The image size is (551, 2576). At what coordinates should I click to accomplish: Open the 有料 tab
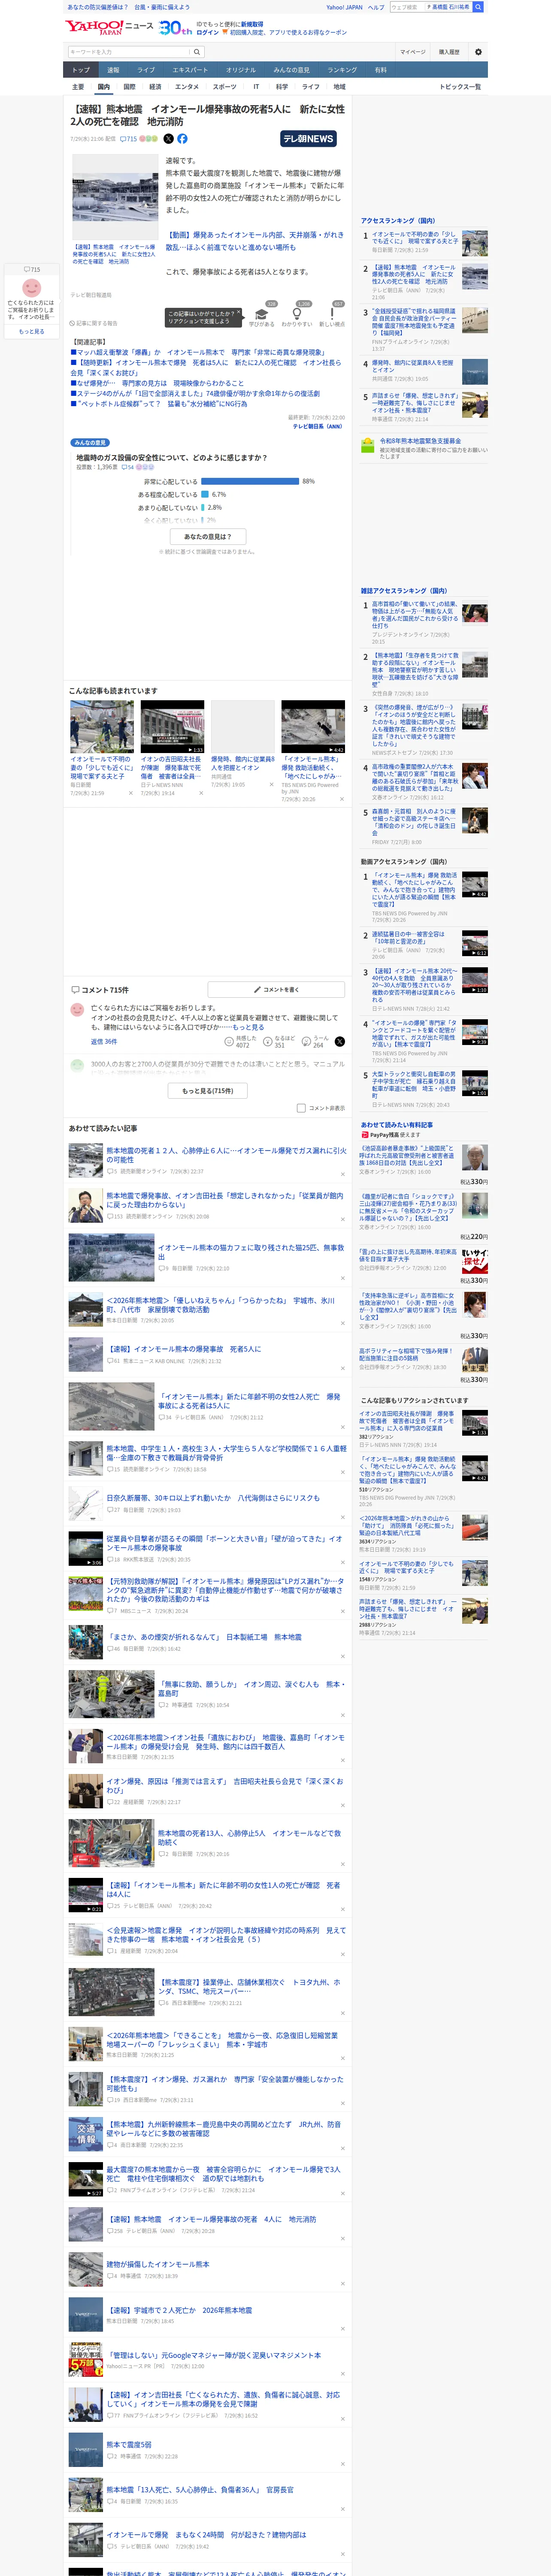tap(380, 70)
